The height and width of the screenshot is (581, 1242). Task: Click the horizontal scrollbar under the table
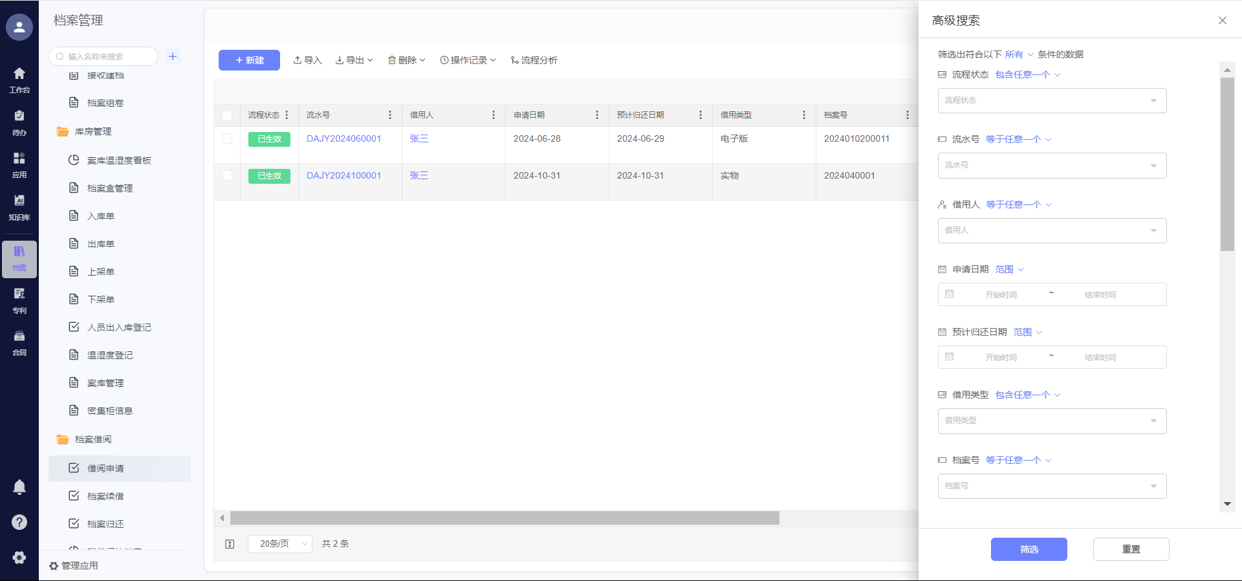[505, 518]
